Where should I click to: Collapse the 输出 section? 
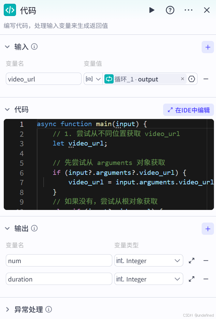(7, 228)
